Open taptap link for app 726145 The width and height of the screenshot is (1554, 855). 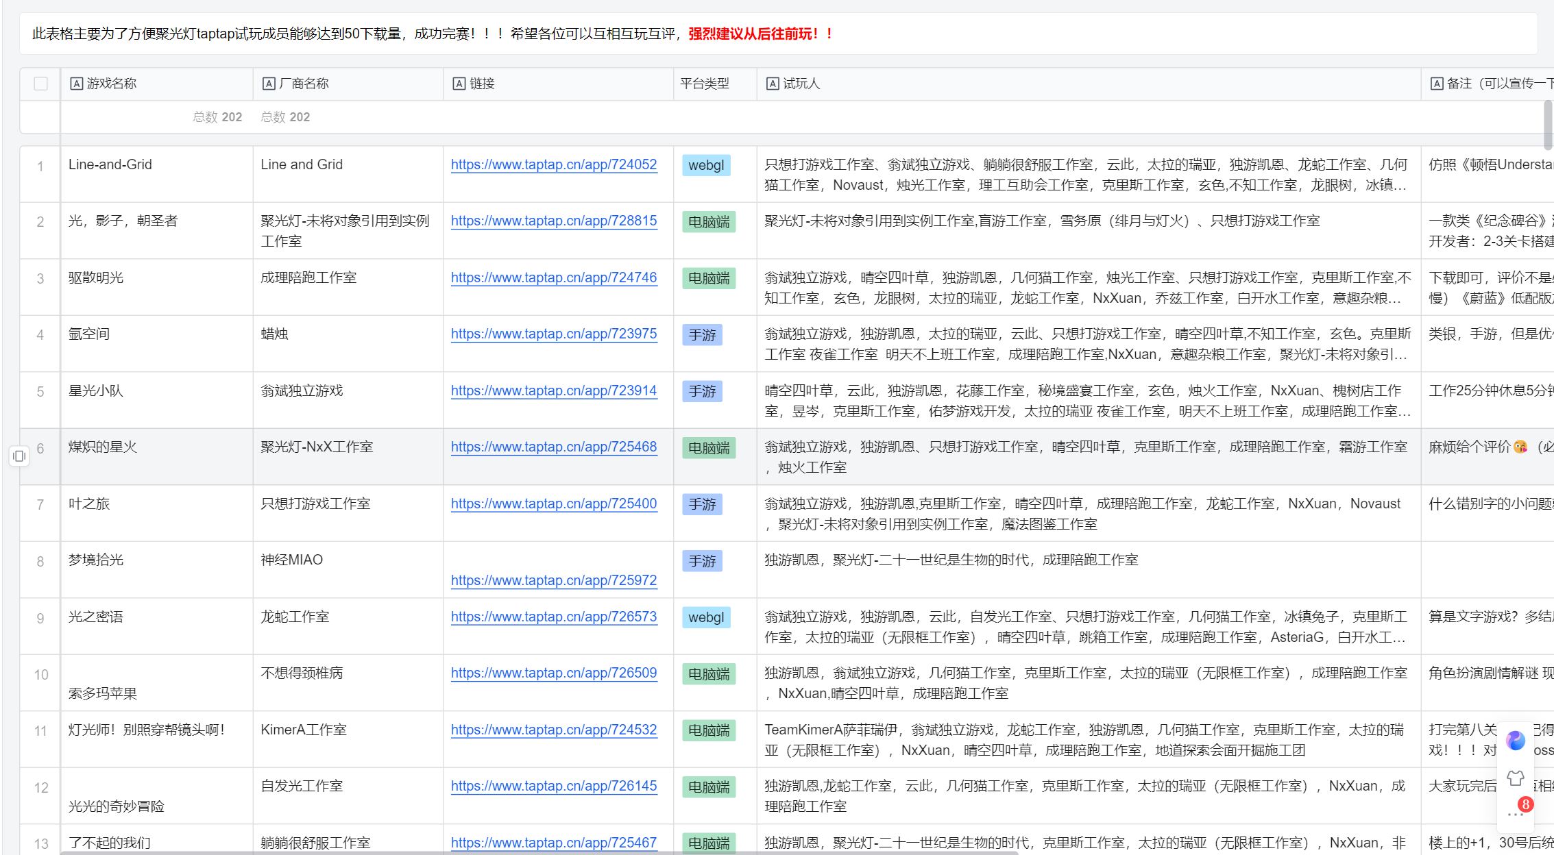click(x=554, y=786)
